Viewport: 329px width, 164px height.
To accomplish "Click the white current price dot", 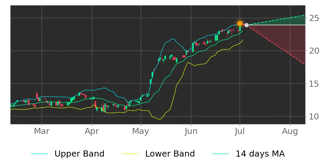I will (246, 25).
